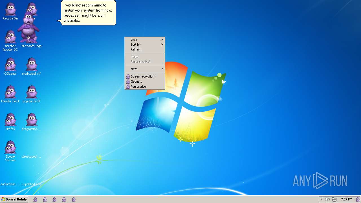
Task: Expand the View submenu
Action: click(x=145, y=40)
